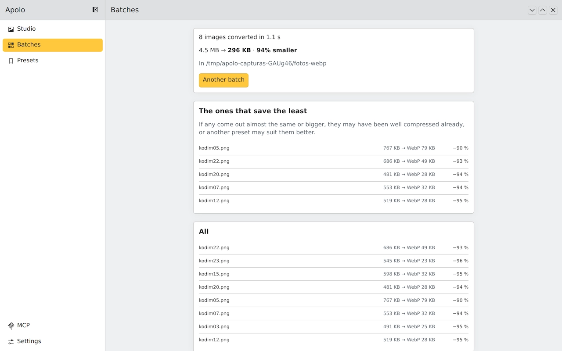Click the "491 KB → WebP 25 KB" size text
This screenshot has height=351, width=562.
tap(409, 327)
